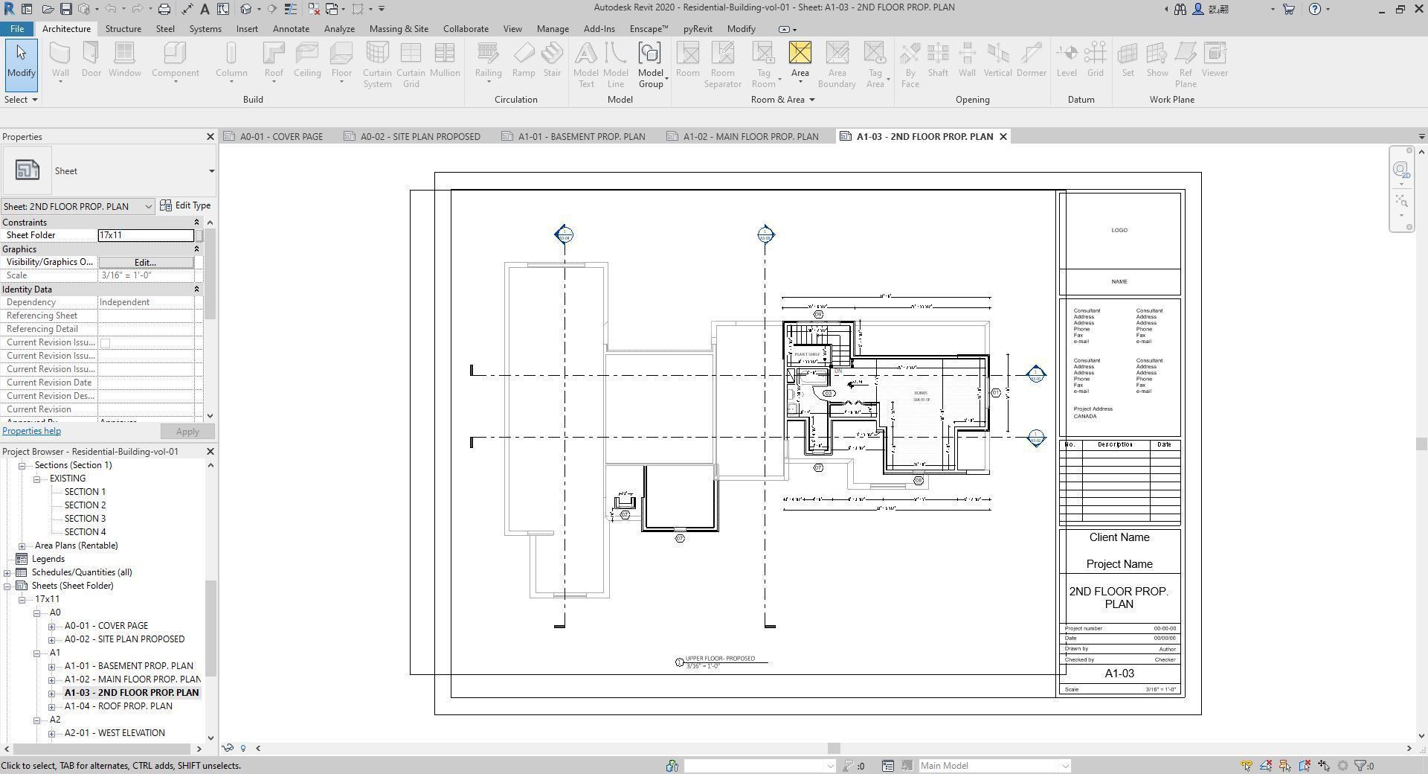
Task: Activate the Component tool
Action: coord(175,61)
